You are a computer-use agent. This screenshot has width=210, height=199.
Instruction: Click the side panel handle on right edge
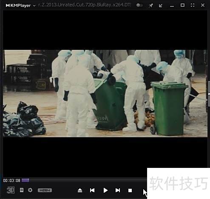point(209,94)
